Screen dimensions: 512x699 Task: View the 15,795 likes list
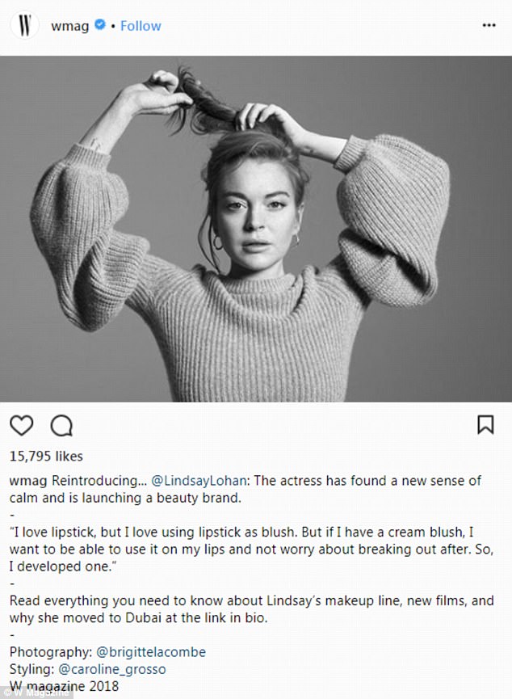(46, 456)
